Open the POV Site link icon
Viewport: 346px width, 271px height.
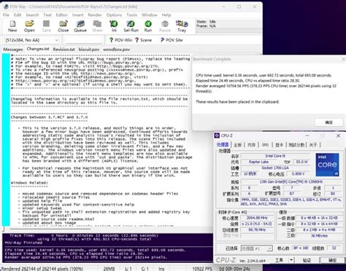(172, 40)
